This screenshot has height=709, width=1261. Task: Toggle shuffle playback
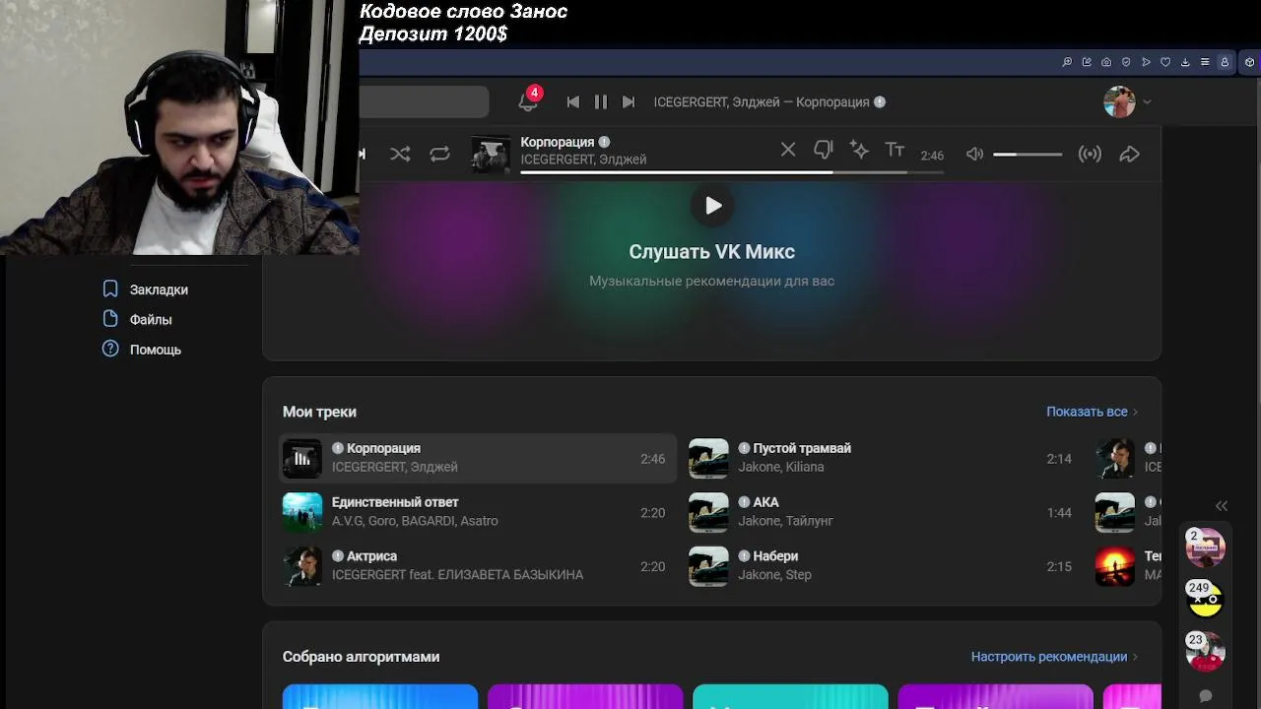pyautogui.click(x=400, y=154)
